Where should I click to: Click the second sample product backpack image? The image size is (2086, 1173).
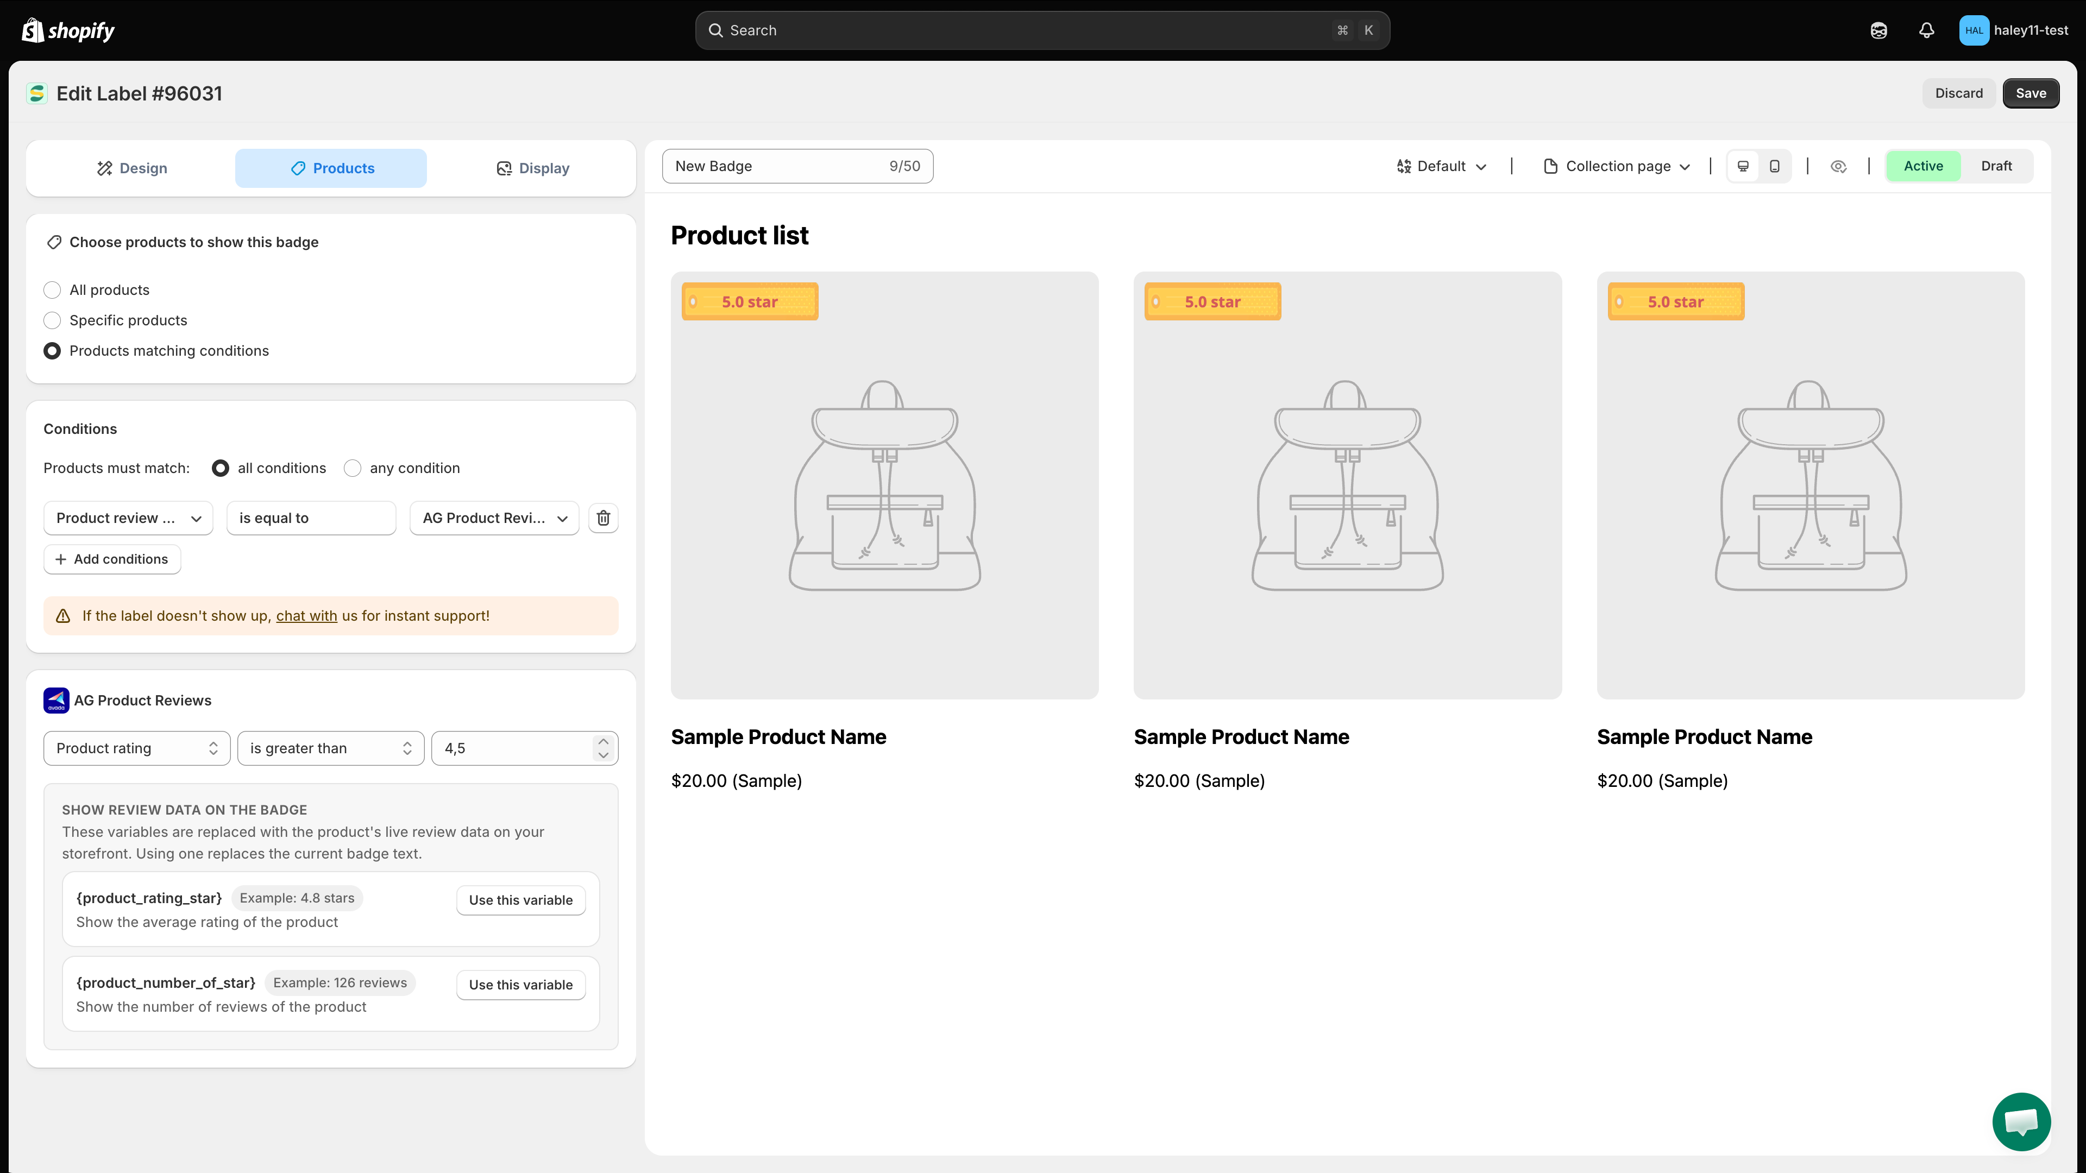tap(1347, 485)
